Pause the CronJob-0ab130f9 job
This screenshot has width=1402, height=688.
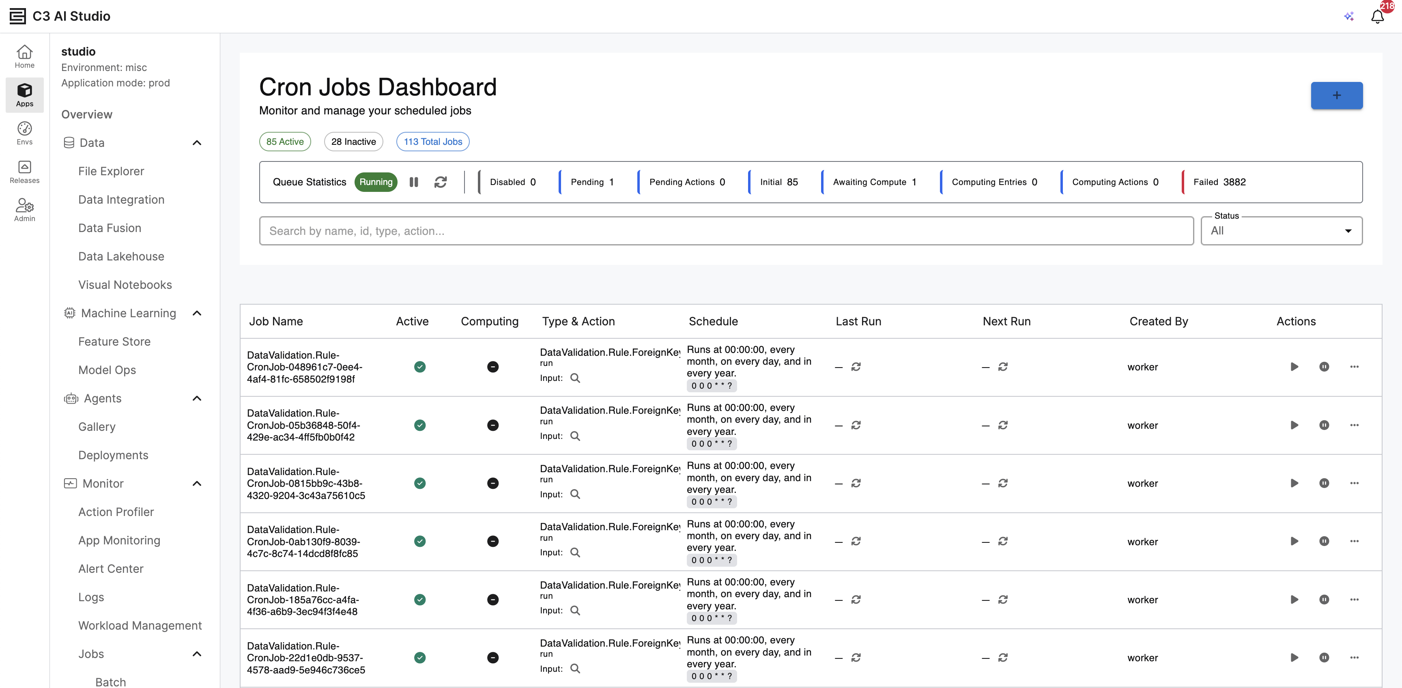tap(1324, 542)
